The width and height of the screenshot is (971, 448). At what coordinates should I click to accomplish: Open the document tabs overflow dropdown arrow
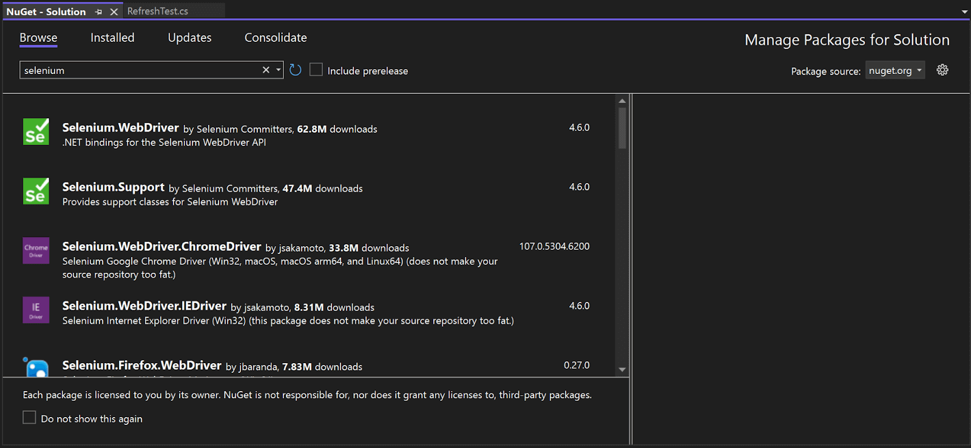point(964,12)
